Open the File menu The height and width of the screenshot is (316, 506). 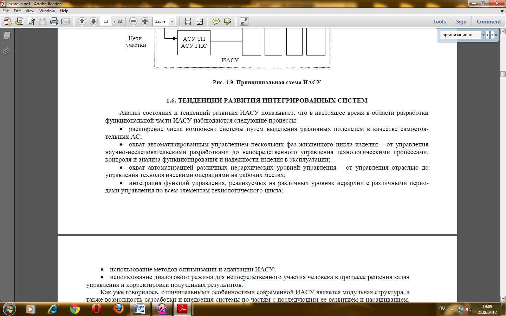point(6,11)
